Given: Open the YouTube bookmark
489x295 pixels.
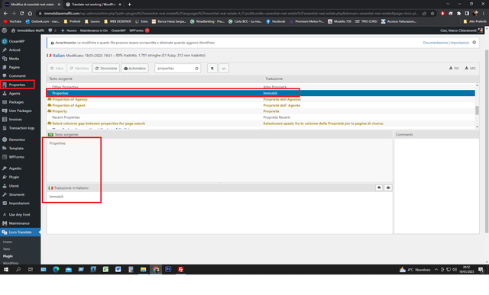Looking at the screenshot, I should pos(12,21).
